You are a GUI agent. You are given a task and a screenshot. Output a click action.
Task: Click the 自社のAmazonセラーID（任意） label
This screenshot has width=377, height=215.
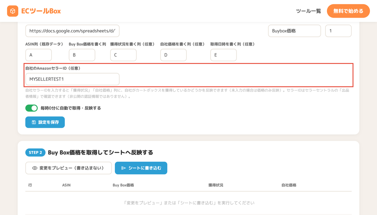click(x=53, y=68)
